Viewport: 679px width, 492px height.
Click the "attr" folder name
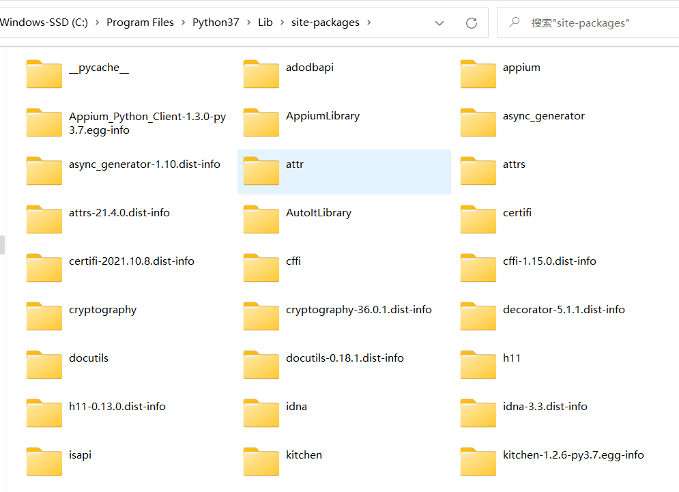295,164
